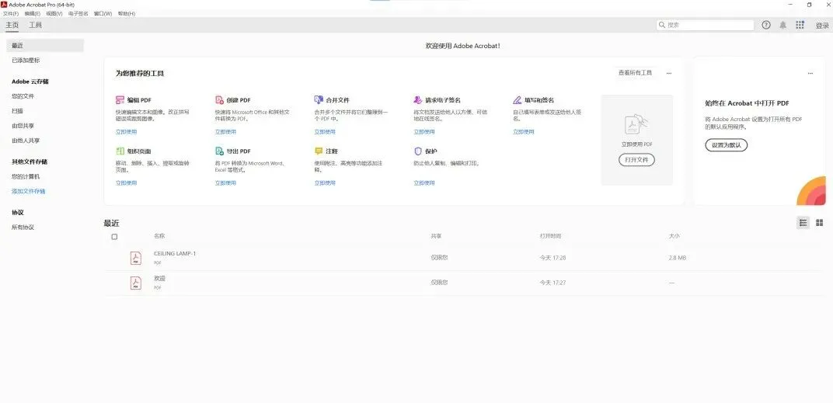Viewport: 833px width, 403px height.
Task: Click 立即使用 under 请求电子签名
Action: [x=424, y=132]
